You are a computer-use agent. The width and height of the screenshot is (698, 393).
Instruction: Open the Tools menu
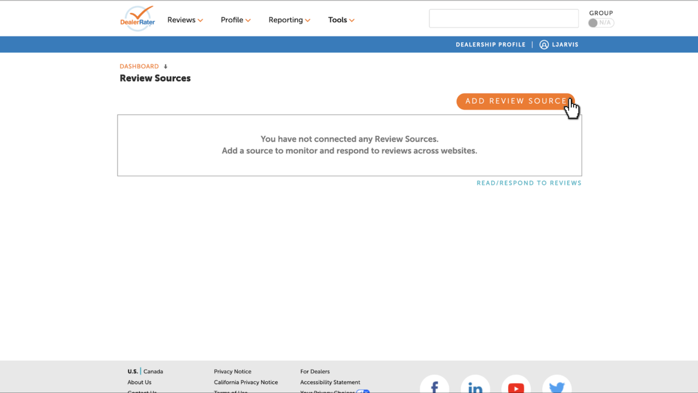pos(341,20)
